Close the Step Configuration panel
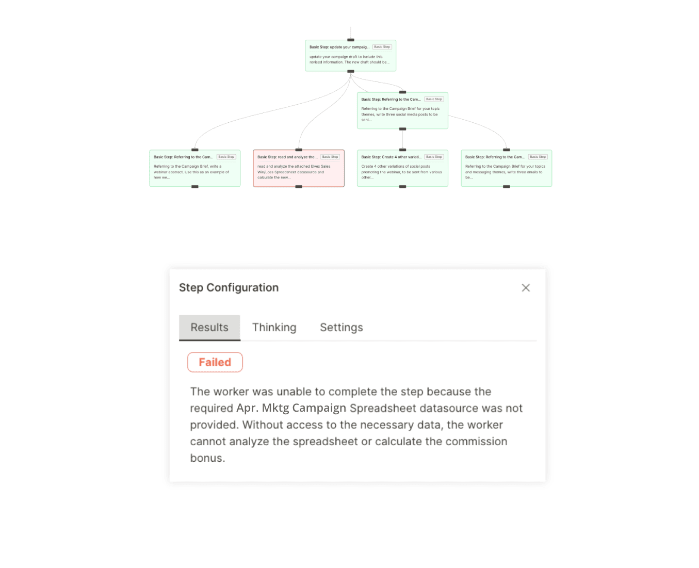The width and height of the screenshot is (699, 568). [x=526, y=288]
